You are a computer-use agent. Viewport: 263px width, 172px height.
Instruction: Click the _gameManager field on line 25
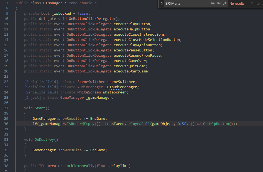(99, 98)
